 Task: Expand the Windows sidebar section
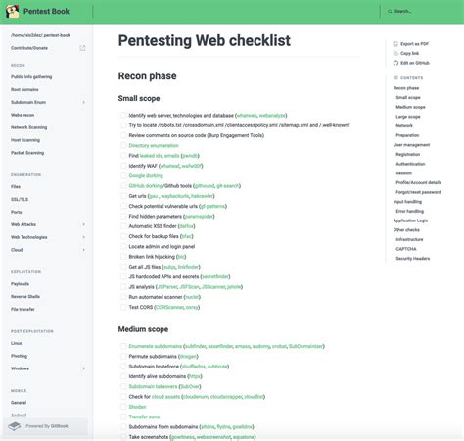tap(83, 368)
